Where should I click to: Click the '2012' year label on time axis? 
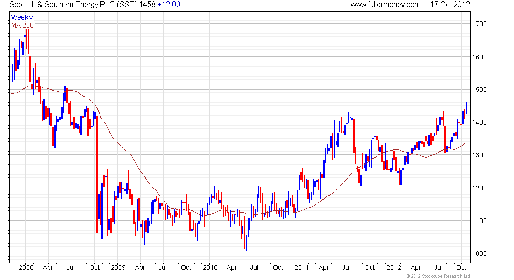(x=394, y=267)
